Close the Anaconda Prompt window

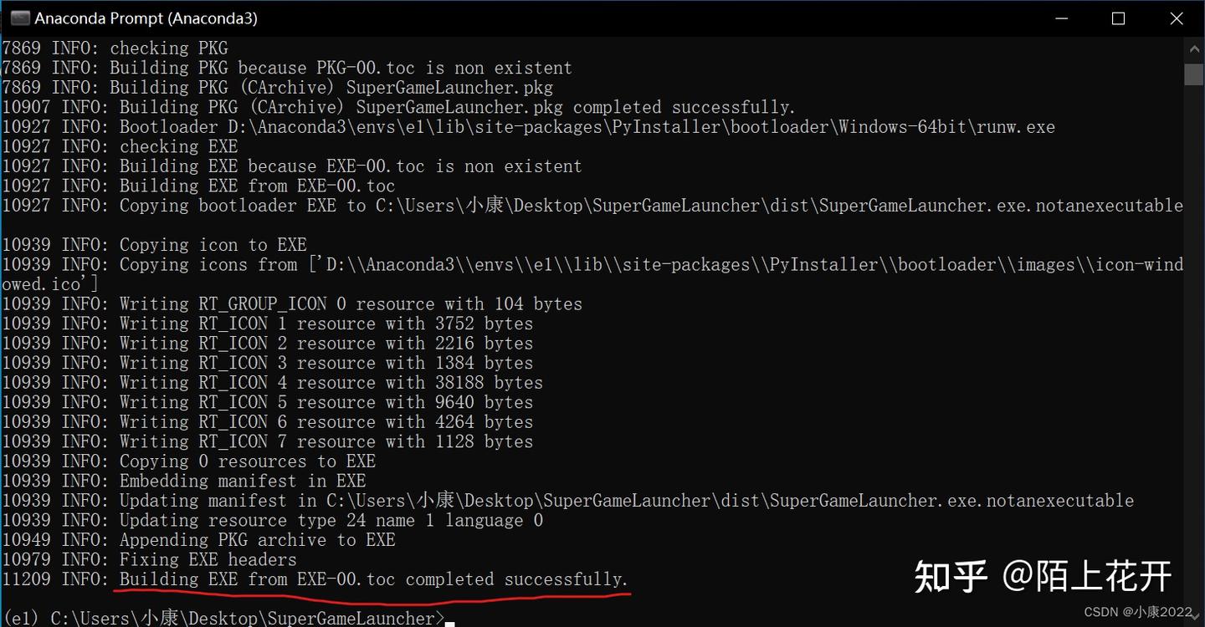pos(1176,18)
